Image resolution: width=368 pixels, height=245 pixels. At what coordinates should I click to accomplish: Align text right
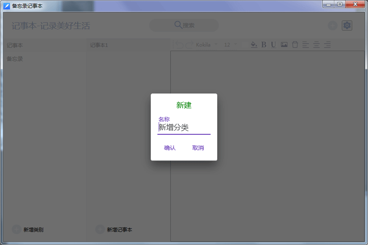coord(327,45)
